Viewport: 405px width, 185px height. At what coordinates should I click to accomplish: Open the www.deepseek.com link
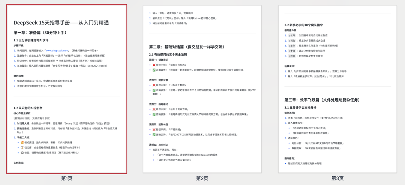tap(57, 51)
